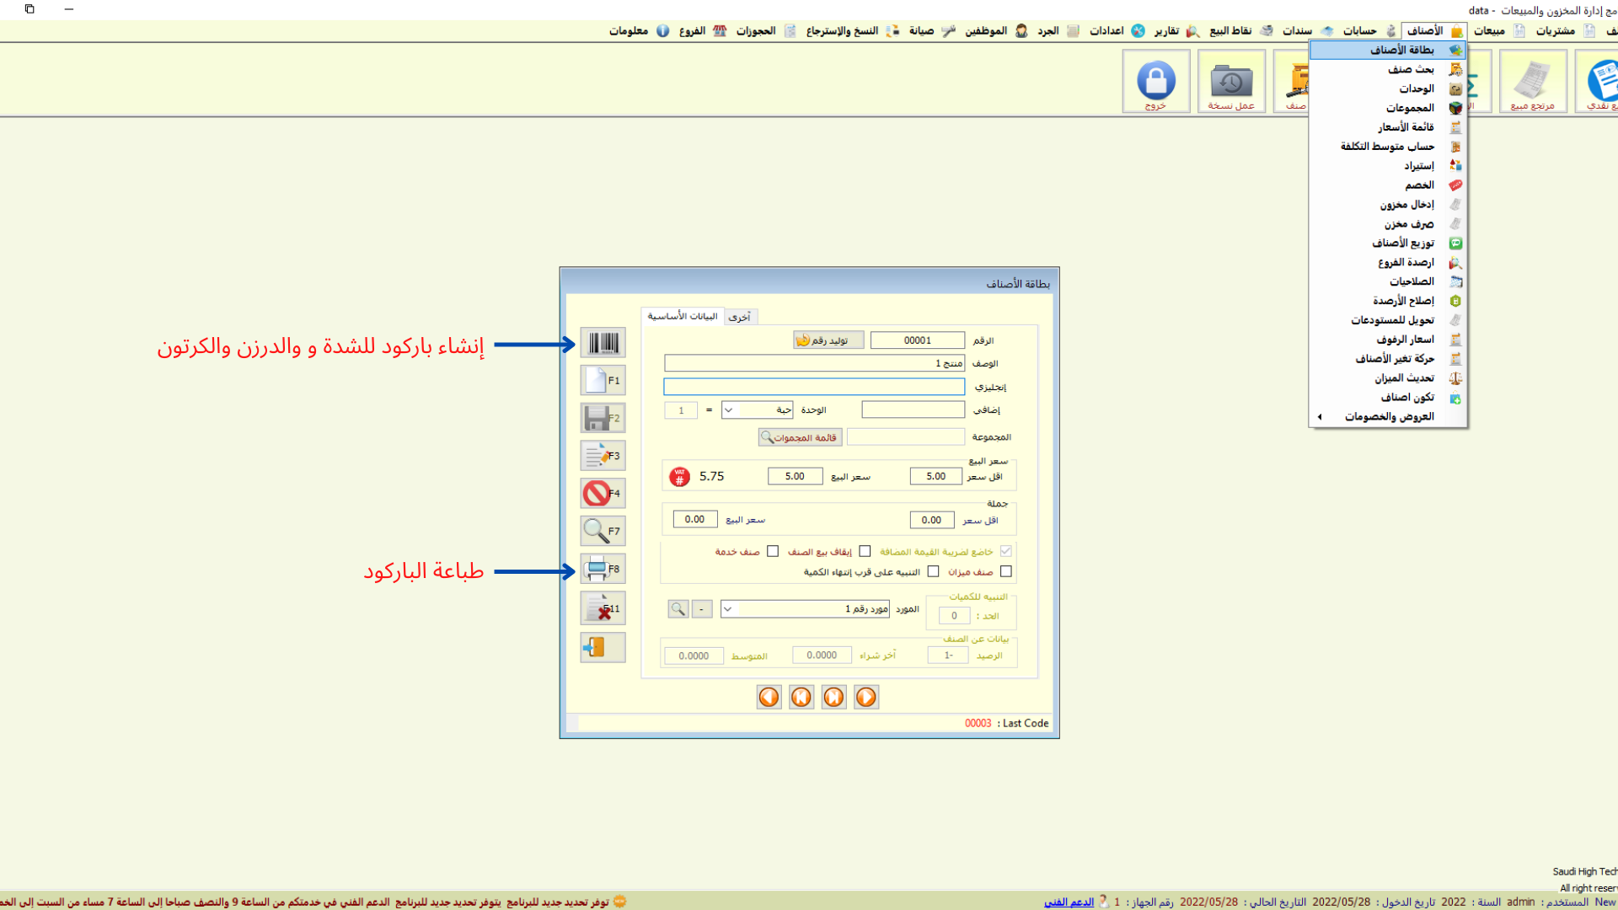Screen dimensions: 1618x910
Task: Go to next record arrow button
Action: coord(866,697)
